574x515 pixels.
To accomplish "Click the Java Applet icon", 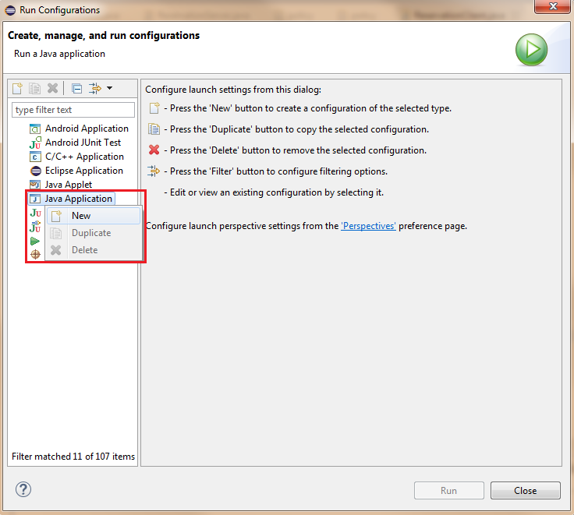I will click(x=35, y=185).
